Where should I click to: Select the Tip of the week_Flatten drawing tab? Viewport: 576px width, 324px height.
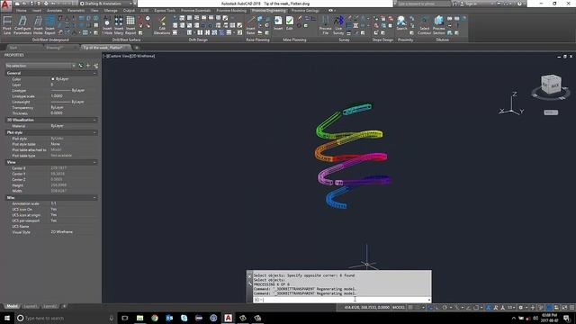103,48
